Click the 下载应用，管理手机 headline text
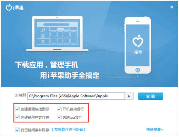Viewport: 179px width, 137px height. click(x=47, y=65)
